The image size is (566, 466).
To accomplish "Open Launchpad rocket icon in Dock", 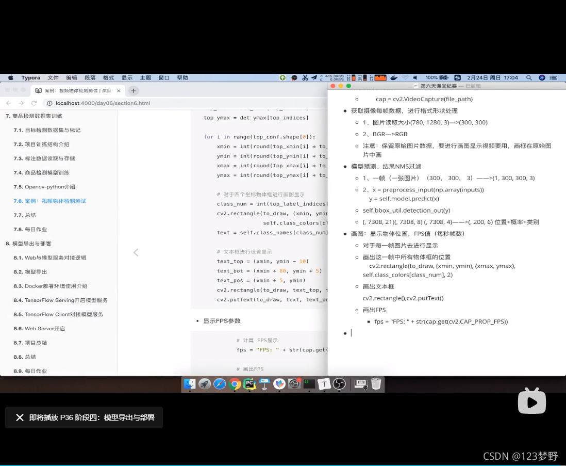I will pos(205,383).
